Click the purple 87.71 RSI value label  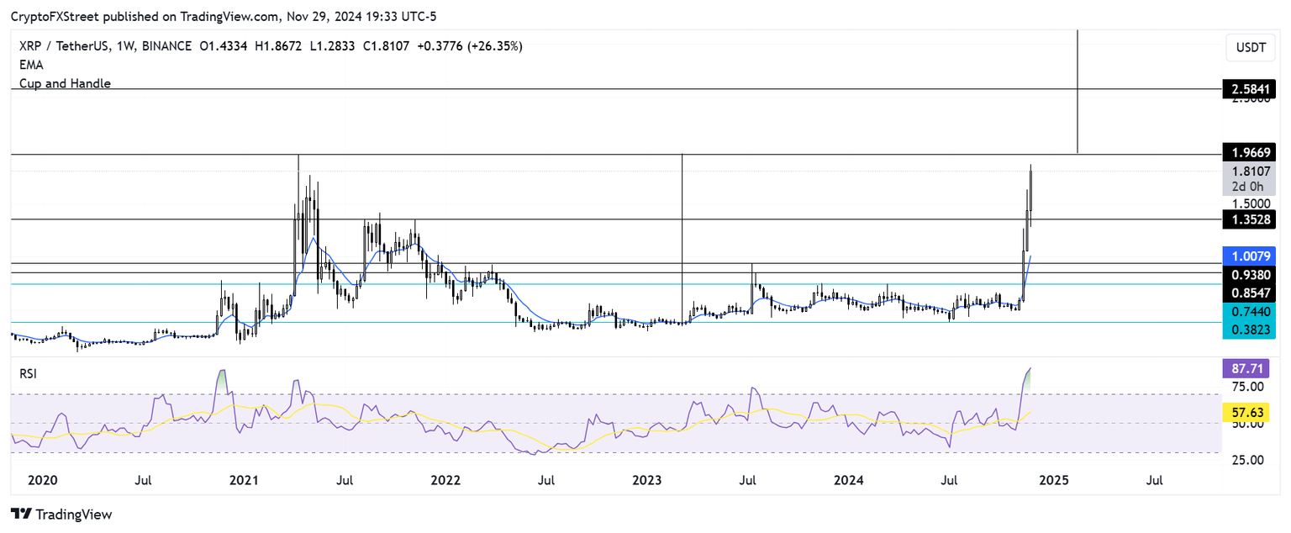point(1249,368)
